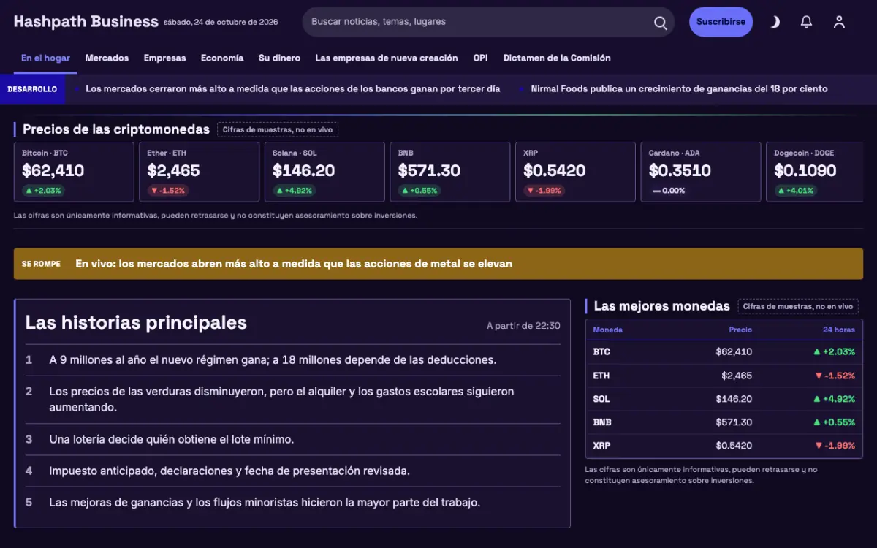Click the 24 horas column header

(x=839, y=330)
